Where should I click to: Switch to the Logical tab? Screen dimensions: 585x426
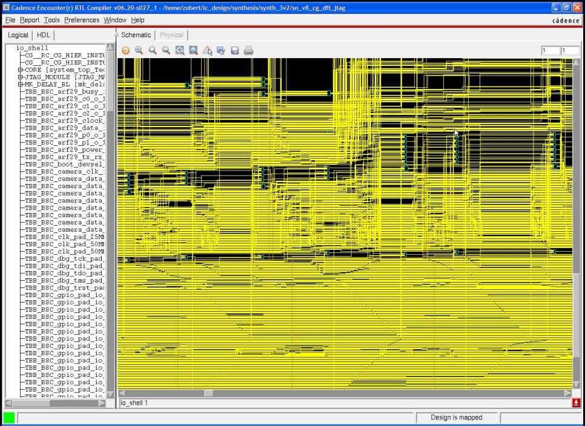18,35
